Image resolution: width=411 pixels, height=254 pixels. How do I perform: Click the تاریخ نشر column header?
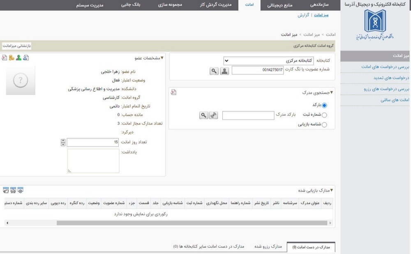coord(261,203)
